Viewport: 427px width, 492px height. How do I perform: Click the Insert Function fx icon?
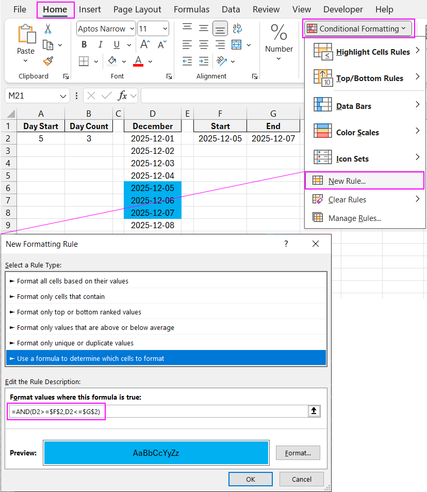122,96
